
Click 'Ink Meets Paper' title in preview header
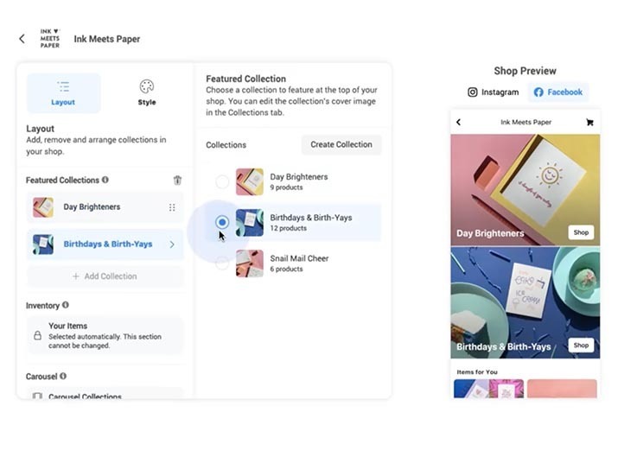tap(526, 122)
